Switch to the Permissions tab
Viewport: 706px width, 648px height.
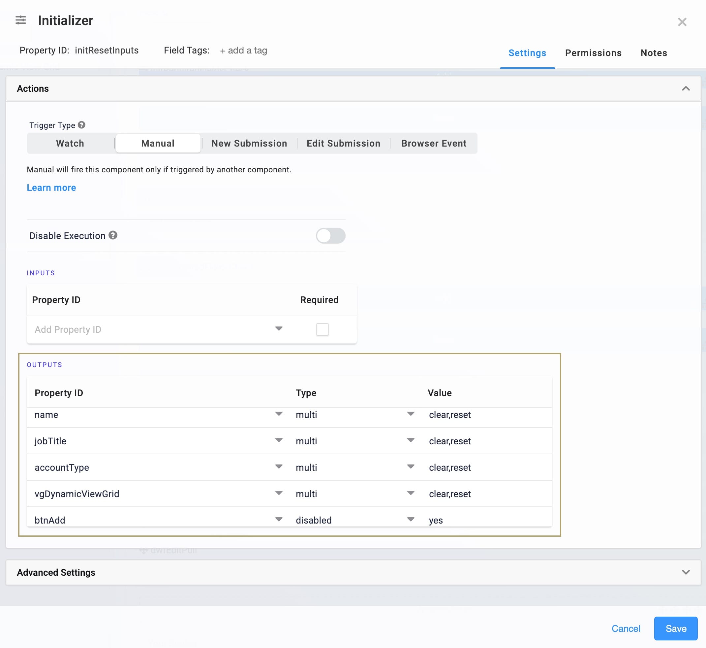(x=593, y=53)
